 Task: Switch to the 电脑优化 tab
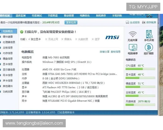tap(85, 16)
